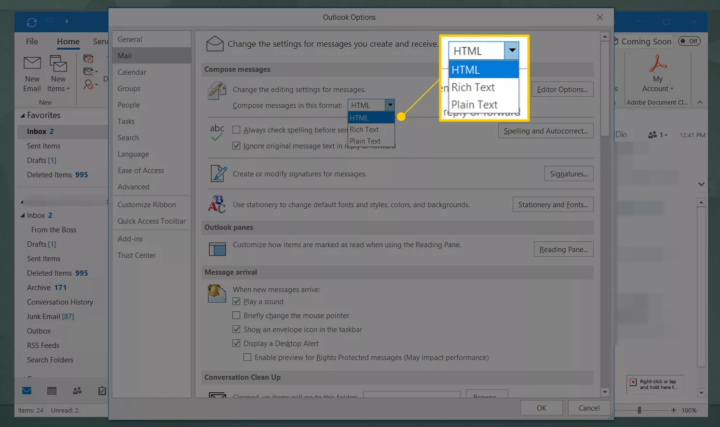Screen dimensions: 720x427
Task: Click the zoom in plus icon in status bar
Action: pos(674,410)
